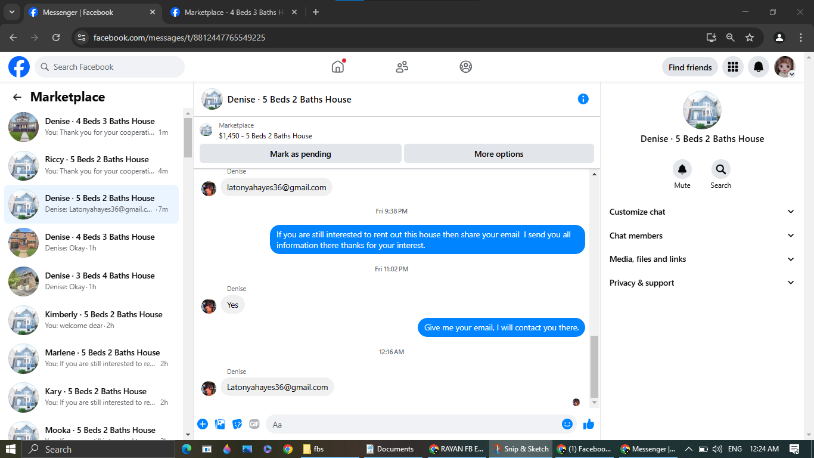The height and width of the screenshot is (458, 814).
Task: Open the GIF picker
Action: point(254,424)
